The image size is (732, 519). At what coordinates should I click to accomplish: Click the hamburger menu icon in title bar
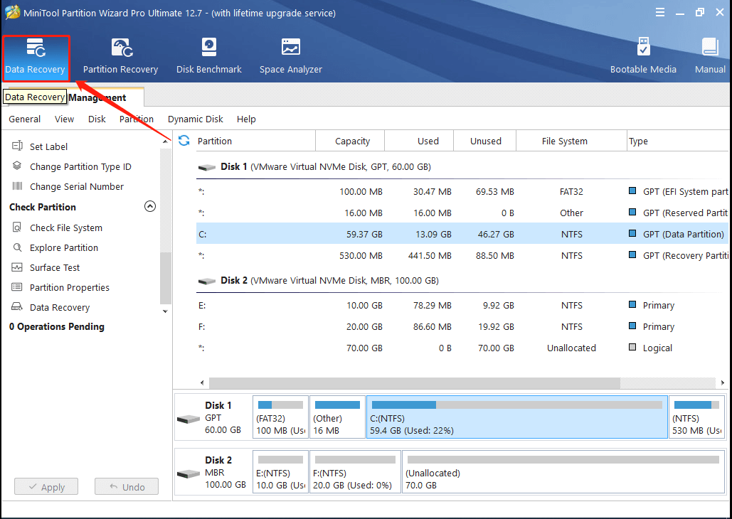point(659,13)
